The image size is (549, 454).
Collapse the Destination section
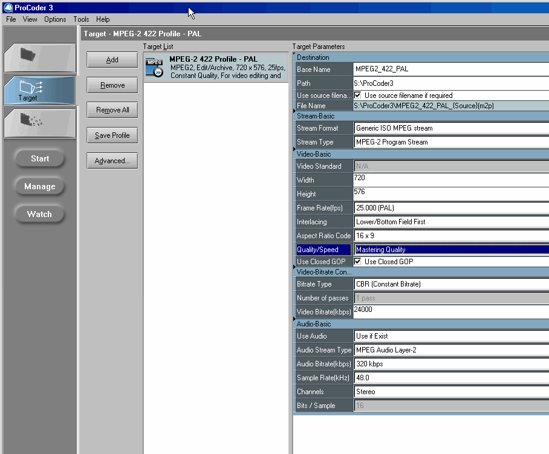tap(294, 54)
